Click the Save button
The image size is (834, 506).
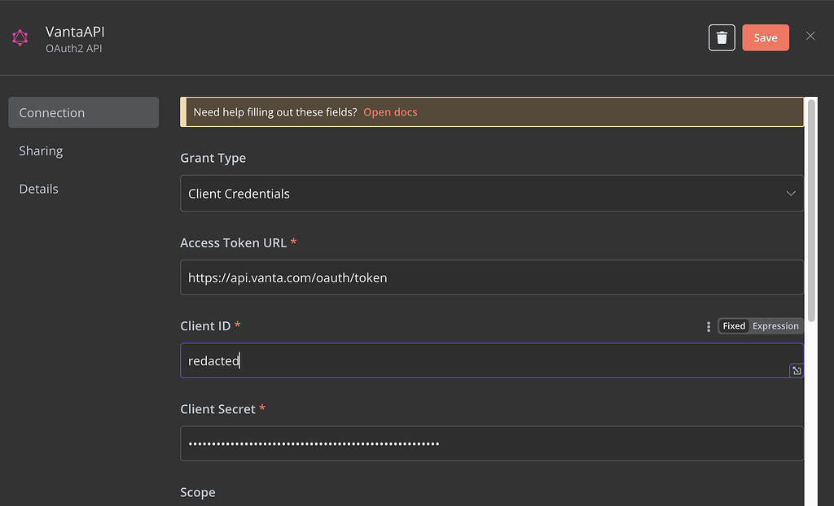point(765,37)
